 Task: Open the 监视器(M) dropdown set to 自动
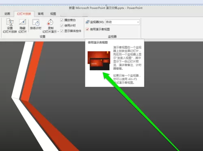click(123, 22)
